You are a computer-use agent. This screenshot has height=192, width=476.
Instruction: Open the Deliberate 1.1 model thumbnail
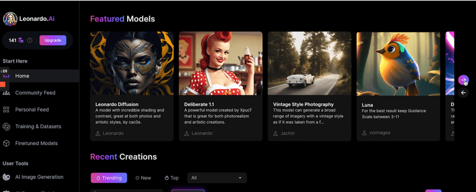221,63
